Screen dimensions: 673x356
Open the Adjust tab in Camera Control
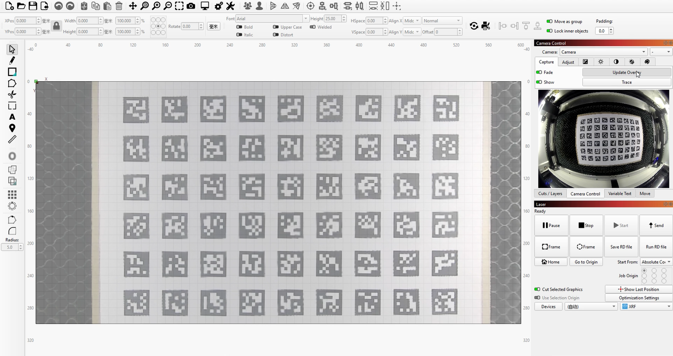568,62
